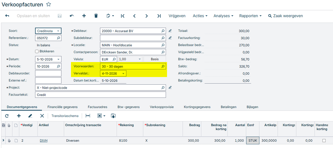This screenshot has width=333, height=148.
Task: Click the Basis button next to Valuta
Action: click(x=155, y=59)
